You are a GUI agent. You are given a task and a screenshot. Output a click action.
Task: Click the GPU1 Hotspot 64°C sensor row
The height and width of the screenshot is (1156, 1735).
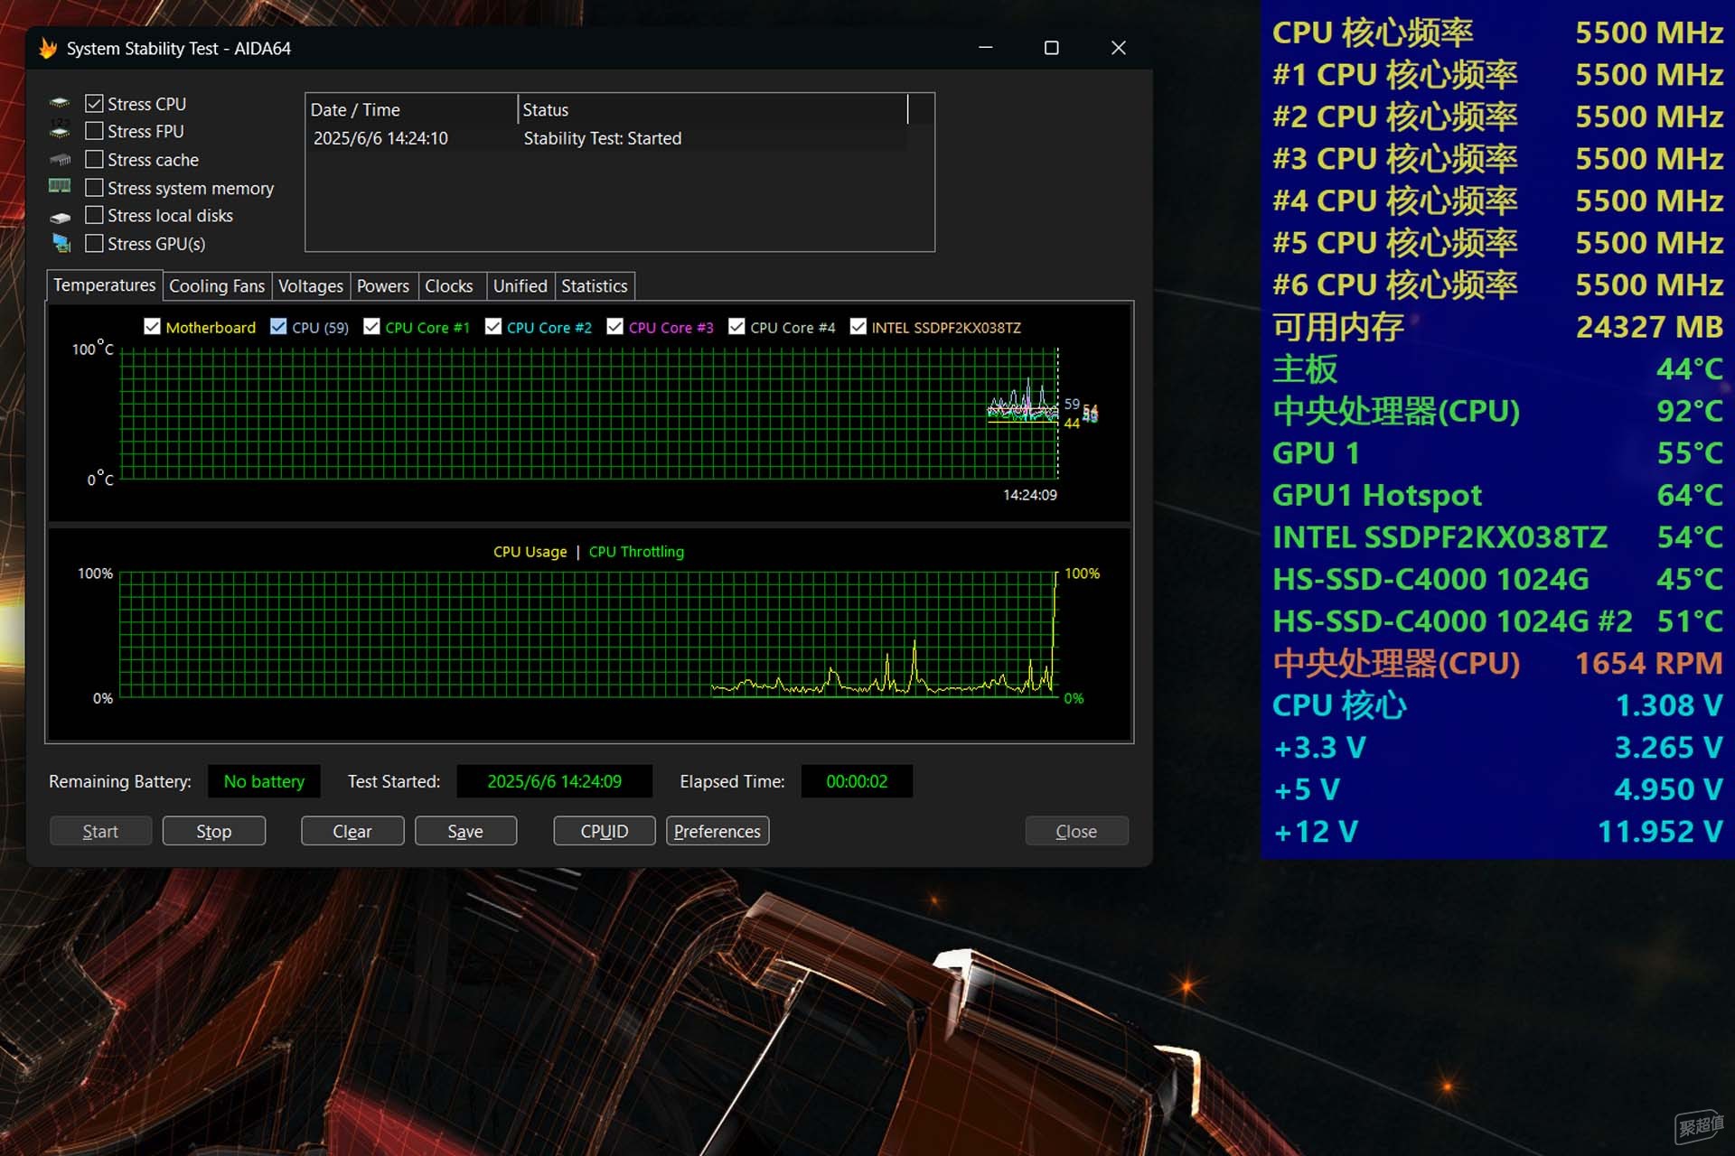1497,495
